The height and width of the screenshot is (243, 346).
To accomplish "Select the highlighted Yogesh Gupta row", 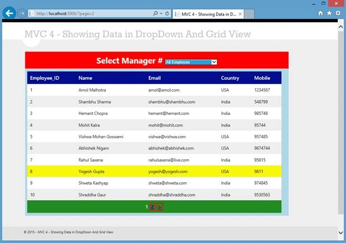I will point(154,171).
